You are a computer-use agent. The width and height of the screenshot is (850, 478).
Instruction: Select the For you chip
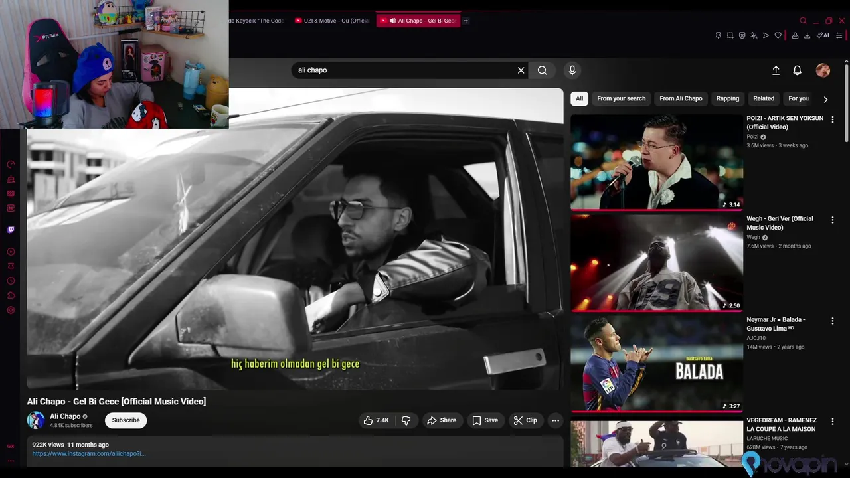798,98
